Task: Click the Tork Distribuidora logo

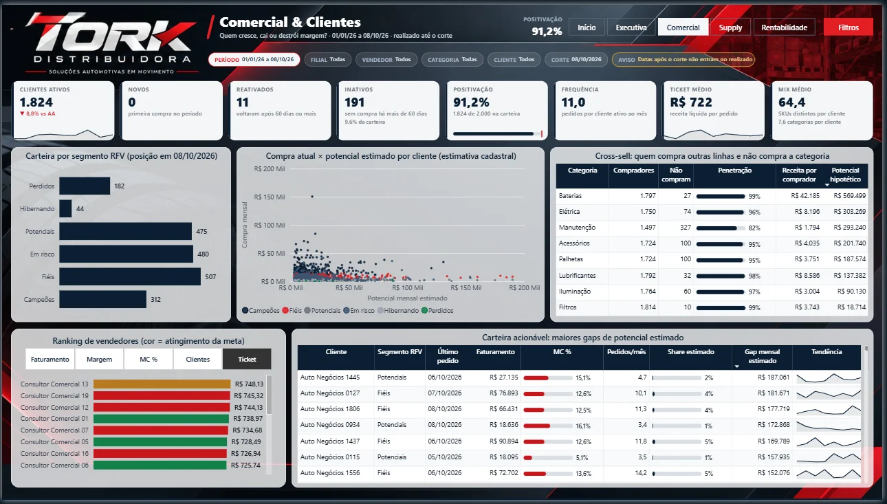Action: (111, 43)
